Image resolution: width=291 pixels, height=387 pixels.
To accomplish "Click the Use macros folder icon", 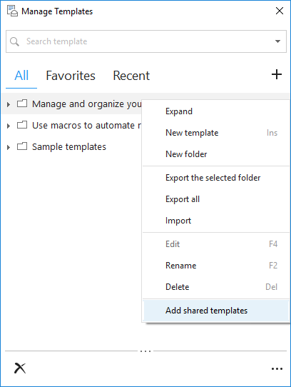I will 22,125.
